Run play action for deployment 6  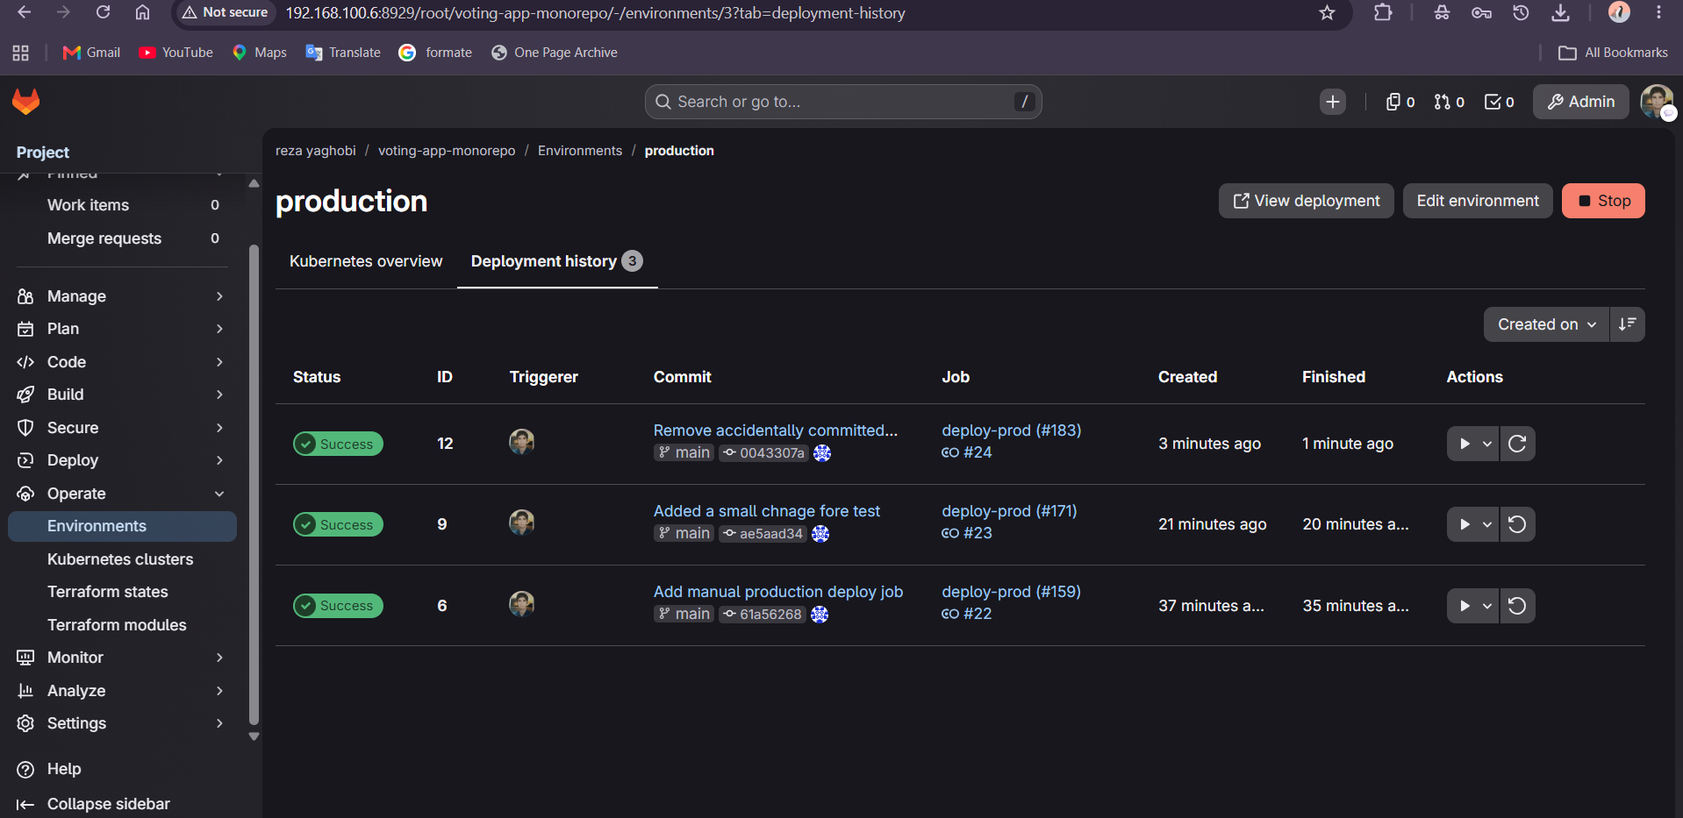(1464, 606)
